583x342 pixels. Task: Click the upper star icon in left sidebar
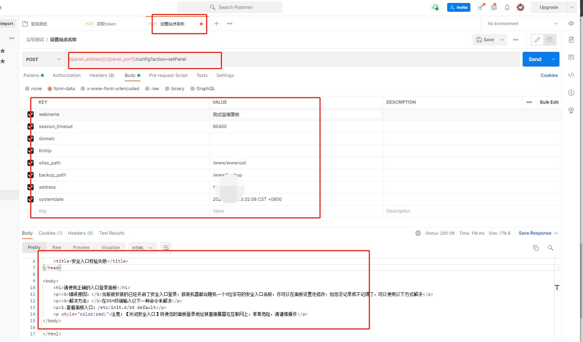pos(3,51)
